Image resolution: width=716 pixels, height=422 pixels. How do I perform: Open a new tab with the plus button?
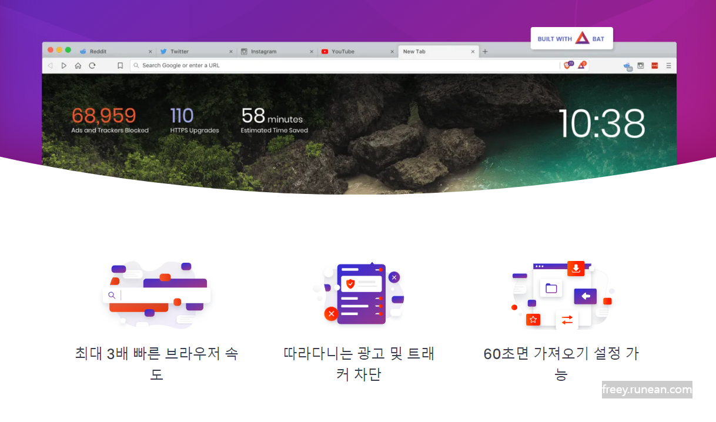tap(485, 51)
